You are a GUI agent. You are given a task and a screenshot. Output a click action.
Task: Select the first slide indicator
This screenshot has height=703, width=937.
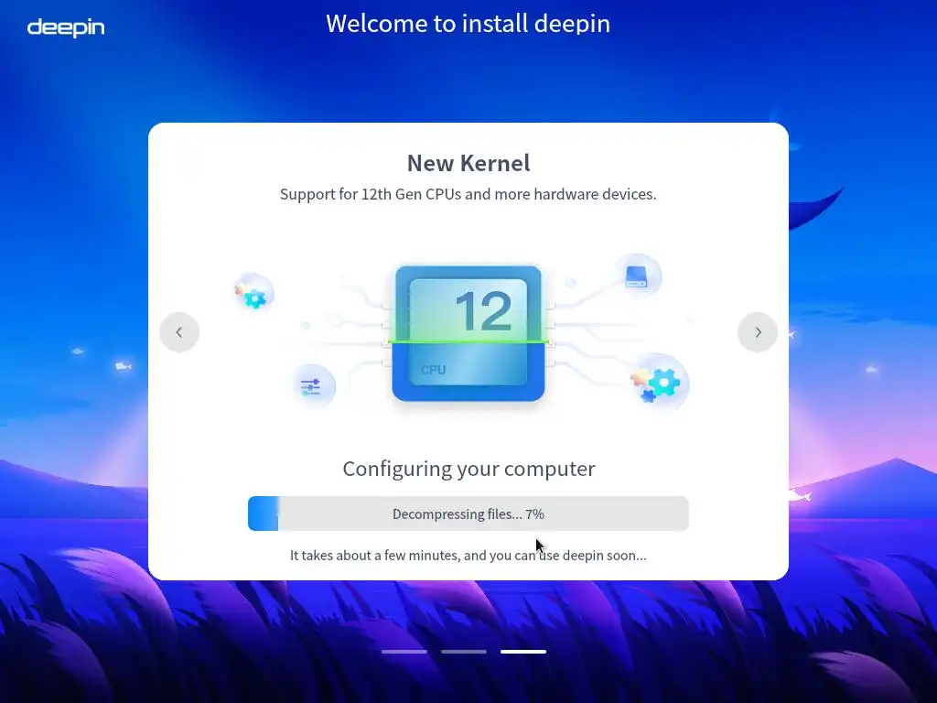pyautogui.click(x=404, y=652)
